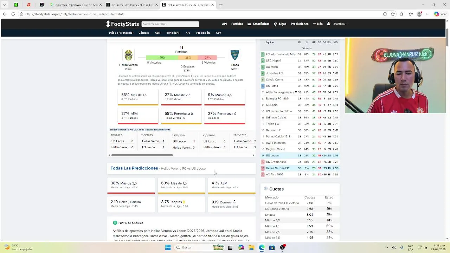This screenshot has height=253, width=450.
Task: Open File Explorer from the taskbar
Action: [x=251, y=247]
